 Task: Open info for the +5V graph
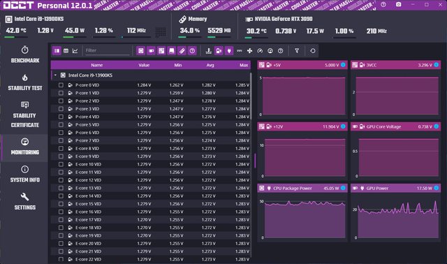[343, 65]
